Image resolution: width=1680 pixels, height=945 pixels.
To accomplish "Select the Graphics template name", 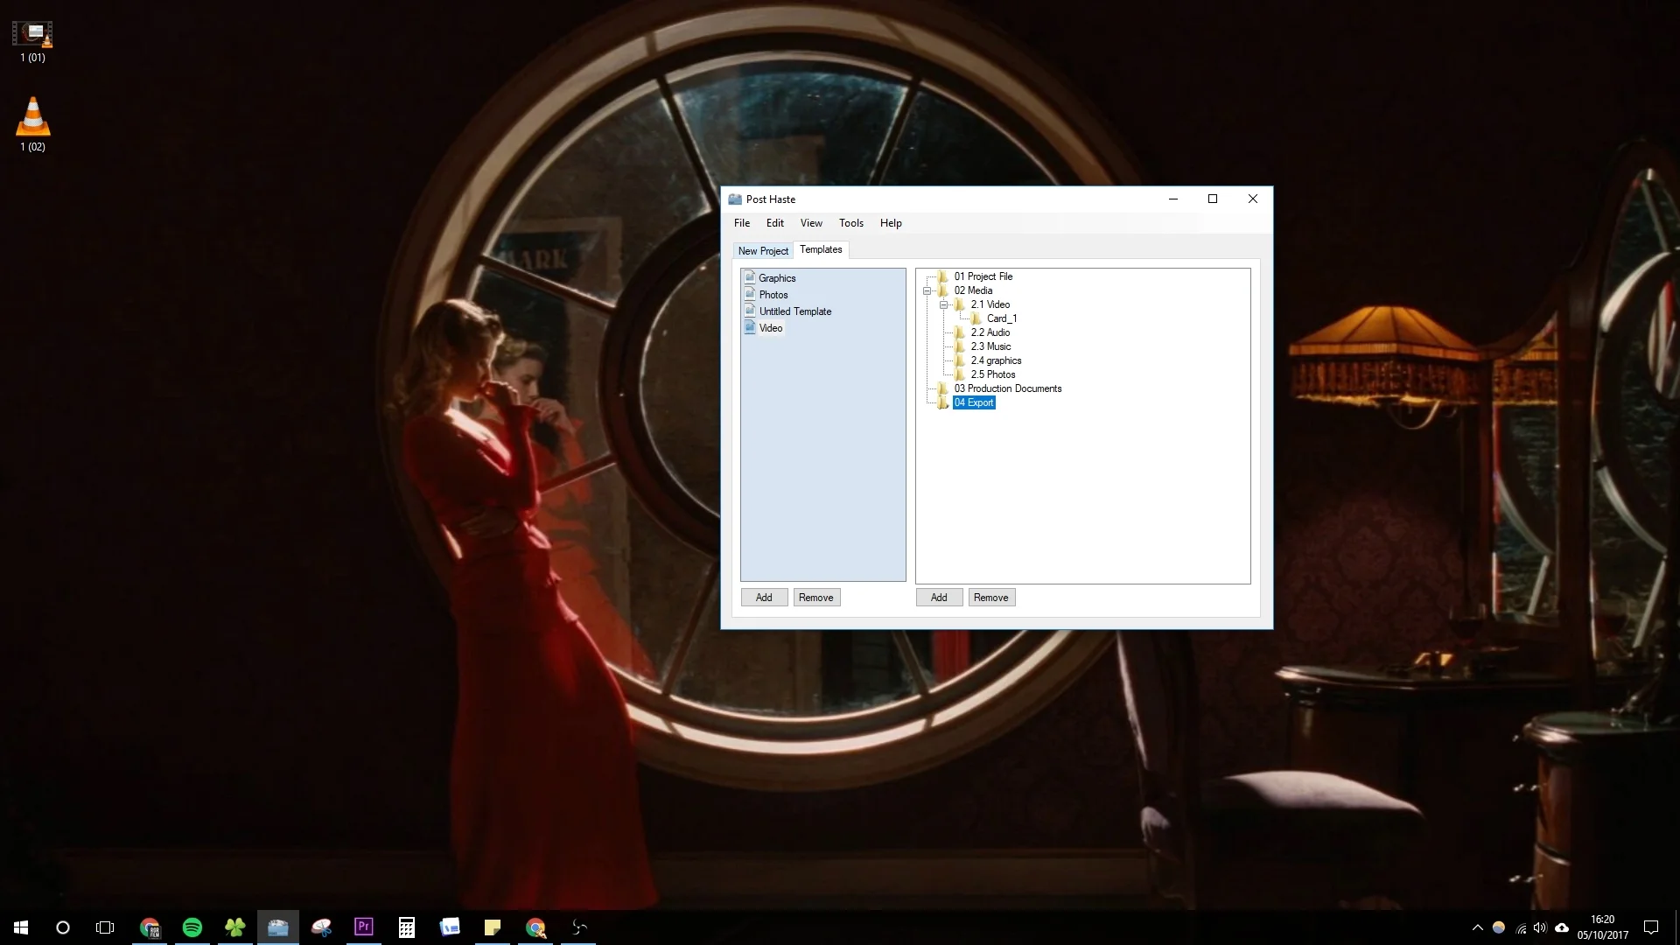I will pyautogui.click(x=777, y=278).
